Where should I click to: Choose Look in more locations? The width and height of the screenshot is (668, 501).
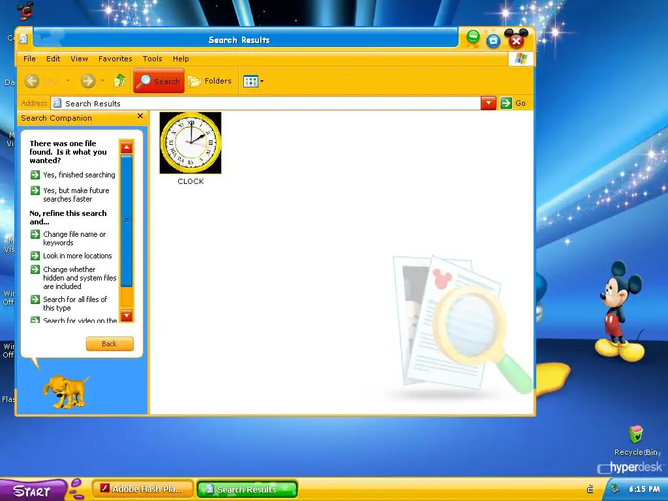click(x=77, y=256)
